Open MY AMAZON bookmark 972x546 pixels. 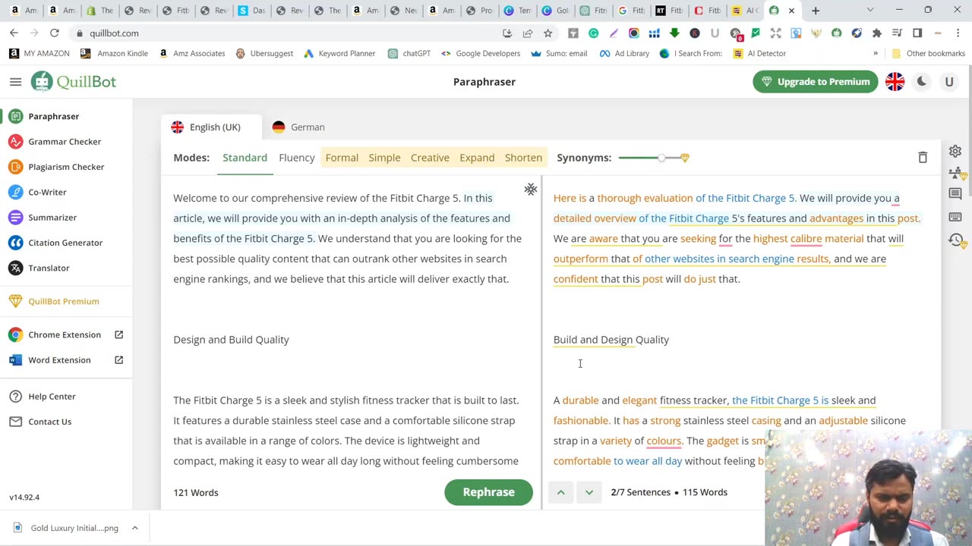pos(39,54)
